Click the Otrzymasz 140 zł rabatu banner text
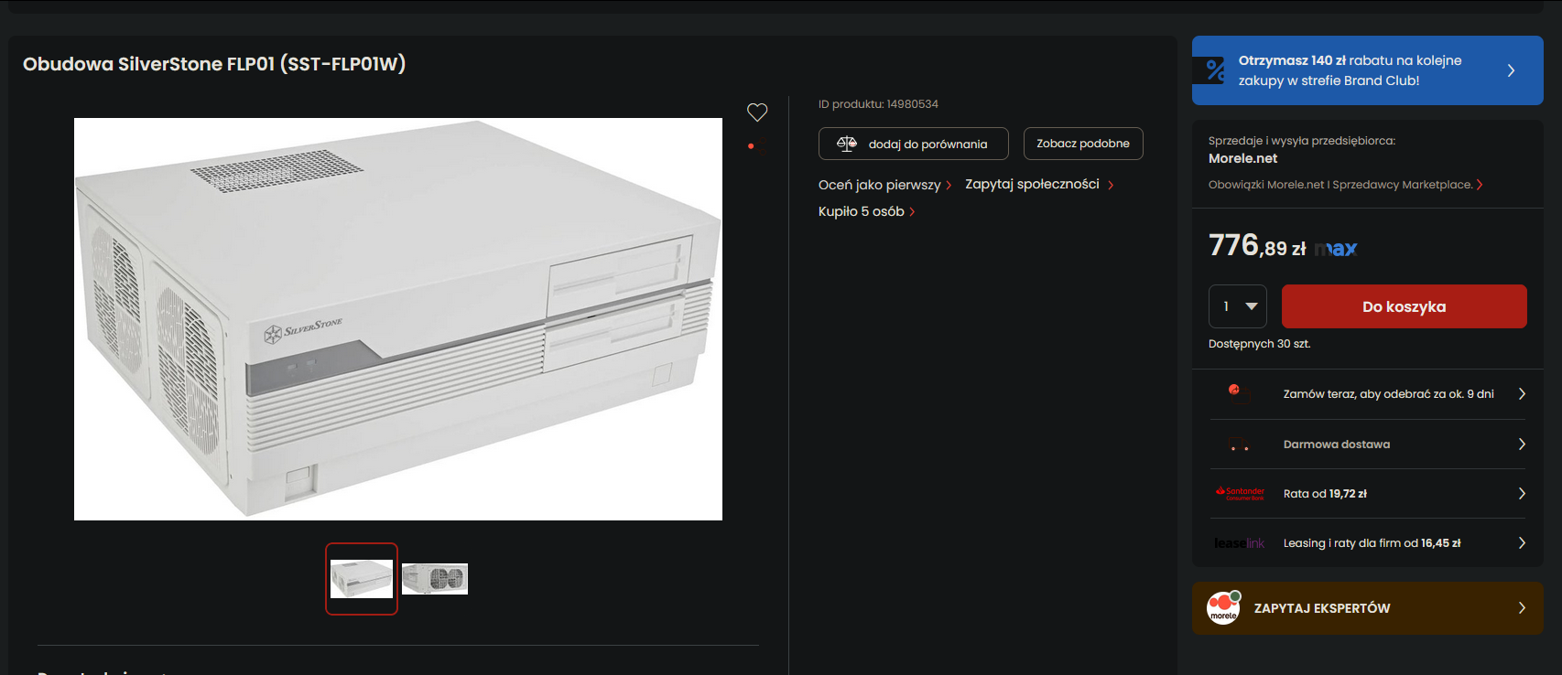This screenshot has width=1562, height=675. coord(1350,70)
